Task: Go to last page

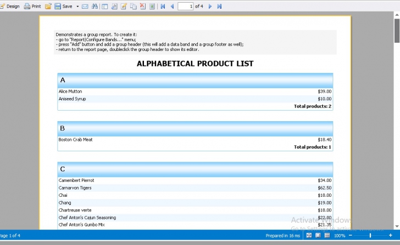Action: 219,7
